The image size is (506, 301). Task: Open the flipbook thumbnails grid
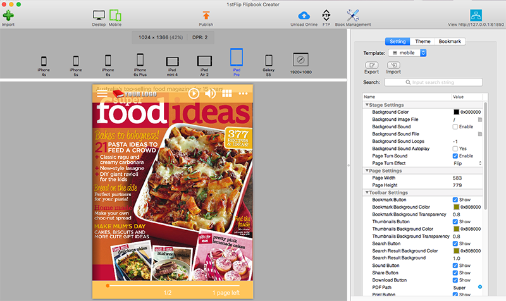pyautogui.click(x=227, y=94)
